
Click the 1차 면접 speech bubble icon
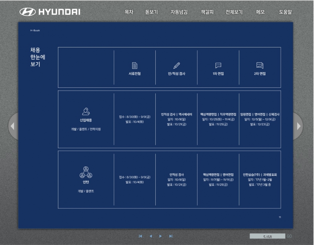coord(218,66)
